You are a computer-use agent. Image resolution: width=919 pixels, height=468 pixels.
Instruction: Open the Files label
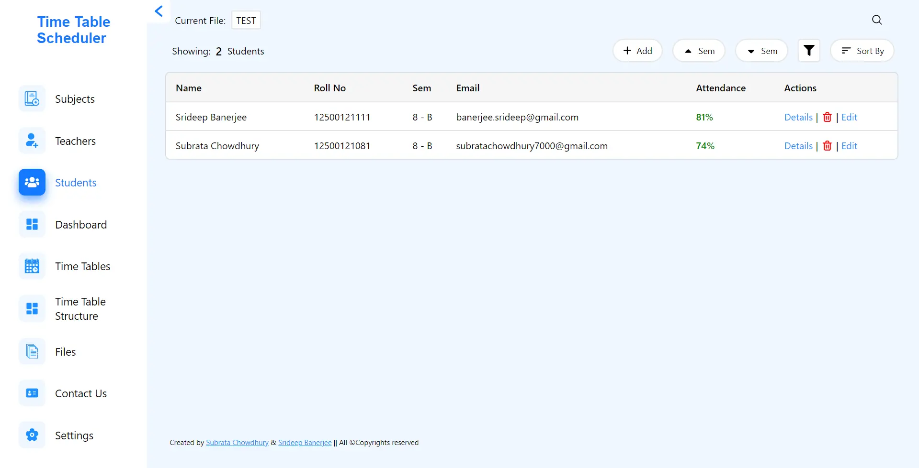(65, 352)
